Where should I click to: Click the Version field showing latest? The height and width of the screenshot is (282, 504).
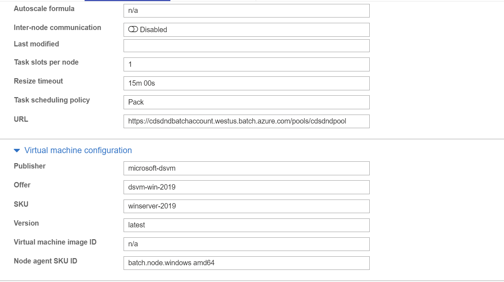point(246,225)
